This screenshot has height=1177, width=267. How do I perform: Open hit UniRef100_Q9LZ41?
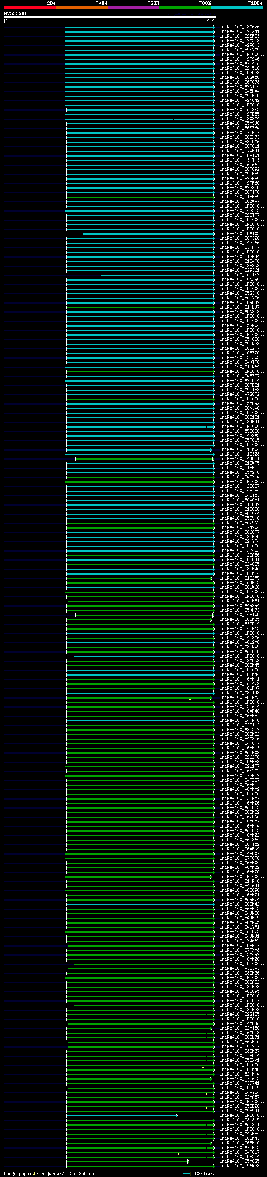[239, 32]
